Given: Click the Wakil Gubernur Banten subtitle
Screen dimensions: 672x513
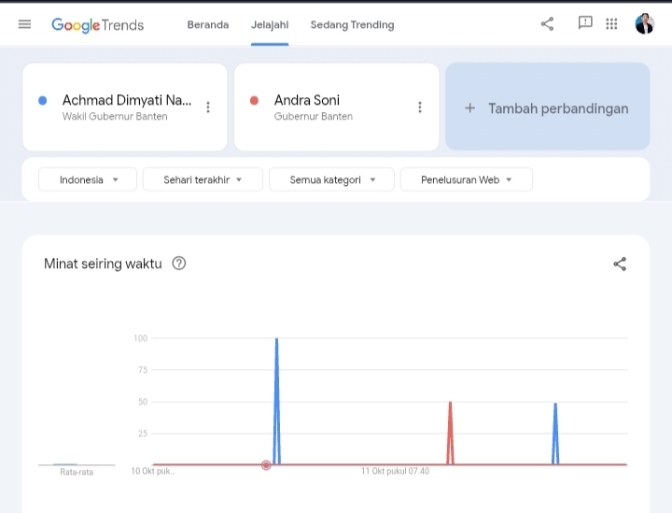Looking at the screenshot, I should pyautogui.click(x=115, y=116).
